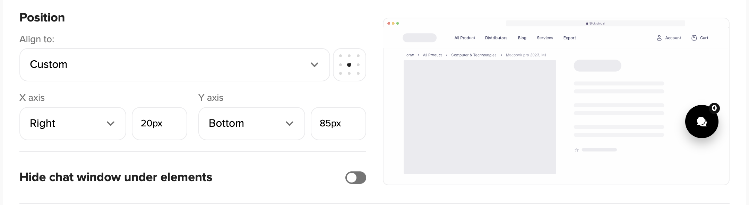
Task: Select the center dot in the alignment grid
Action: pyautogui.click(x=349, y=65)
